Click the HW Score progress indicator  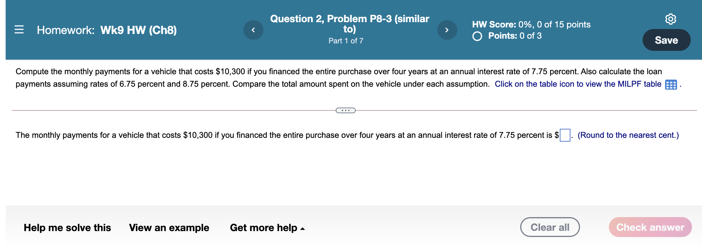531,24
